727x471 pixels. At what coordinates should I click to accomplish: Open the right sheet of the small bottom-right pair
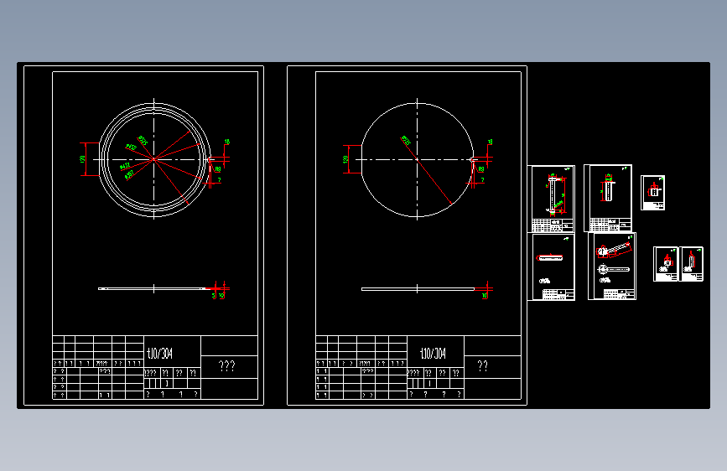click(x=691, y=264)
